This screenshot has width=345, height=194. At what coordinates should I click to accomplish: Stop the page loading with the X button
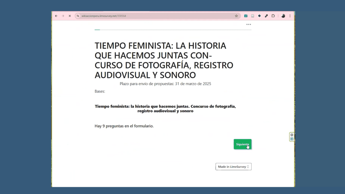tap(70, 16)
